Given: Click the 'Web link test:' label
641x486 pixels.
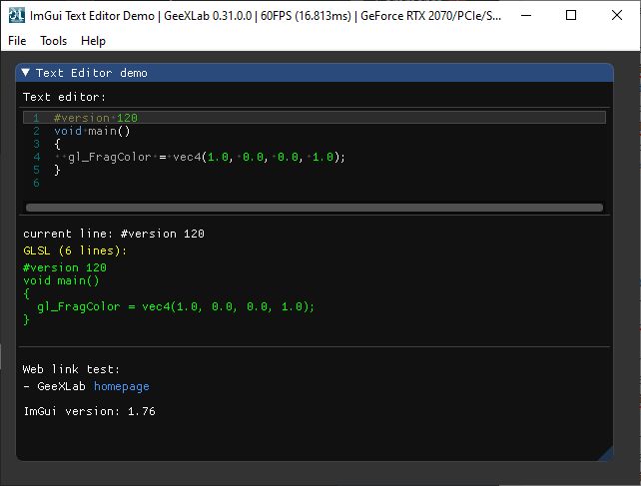Looking at the screenshot, I should (x=71, y=369).
